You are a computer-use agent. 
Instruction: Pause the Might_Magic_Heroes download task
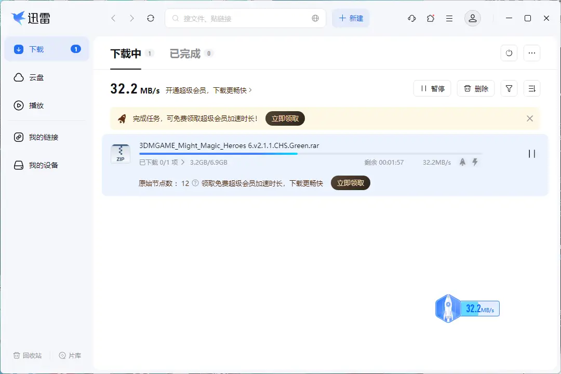tap(532, 154)
